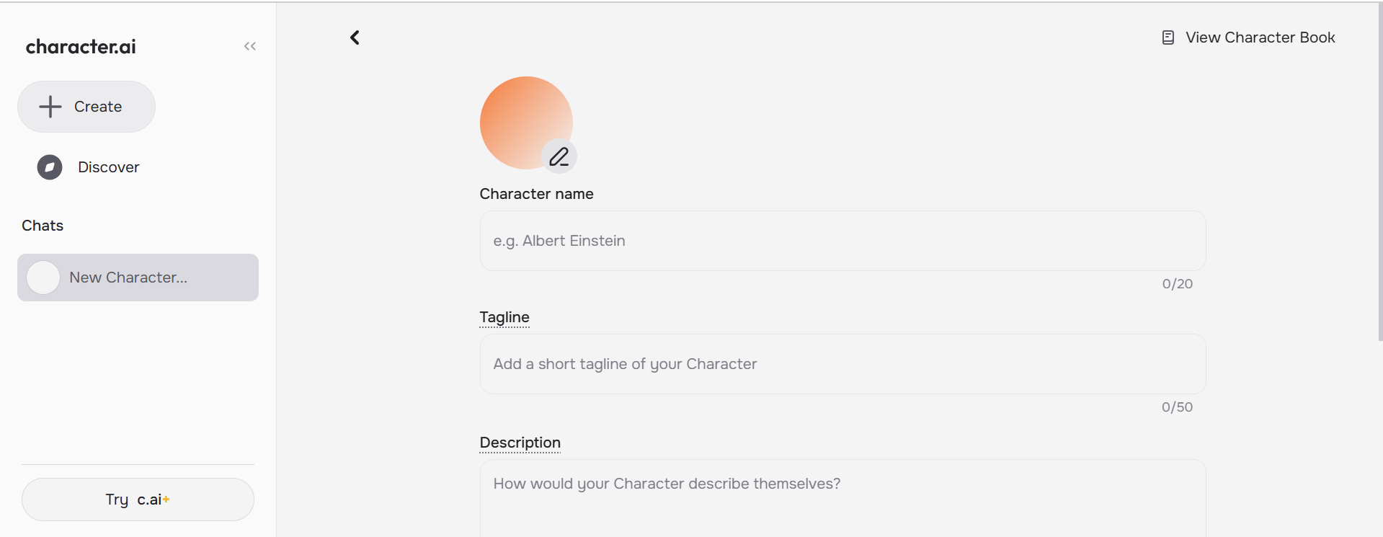This screenshot has height=537, width=1383.
Task: Click into the Tagline text field
Action: click(842, 364)
